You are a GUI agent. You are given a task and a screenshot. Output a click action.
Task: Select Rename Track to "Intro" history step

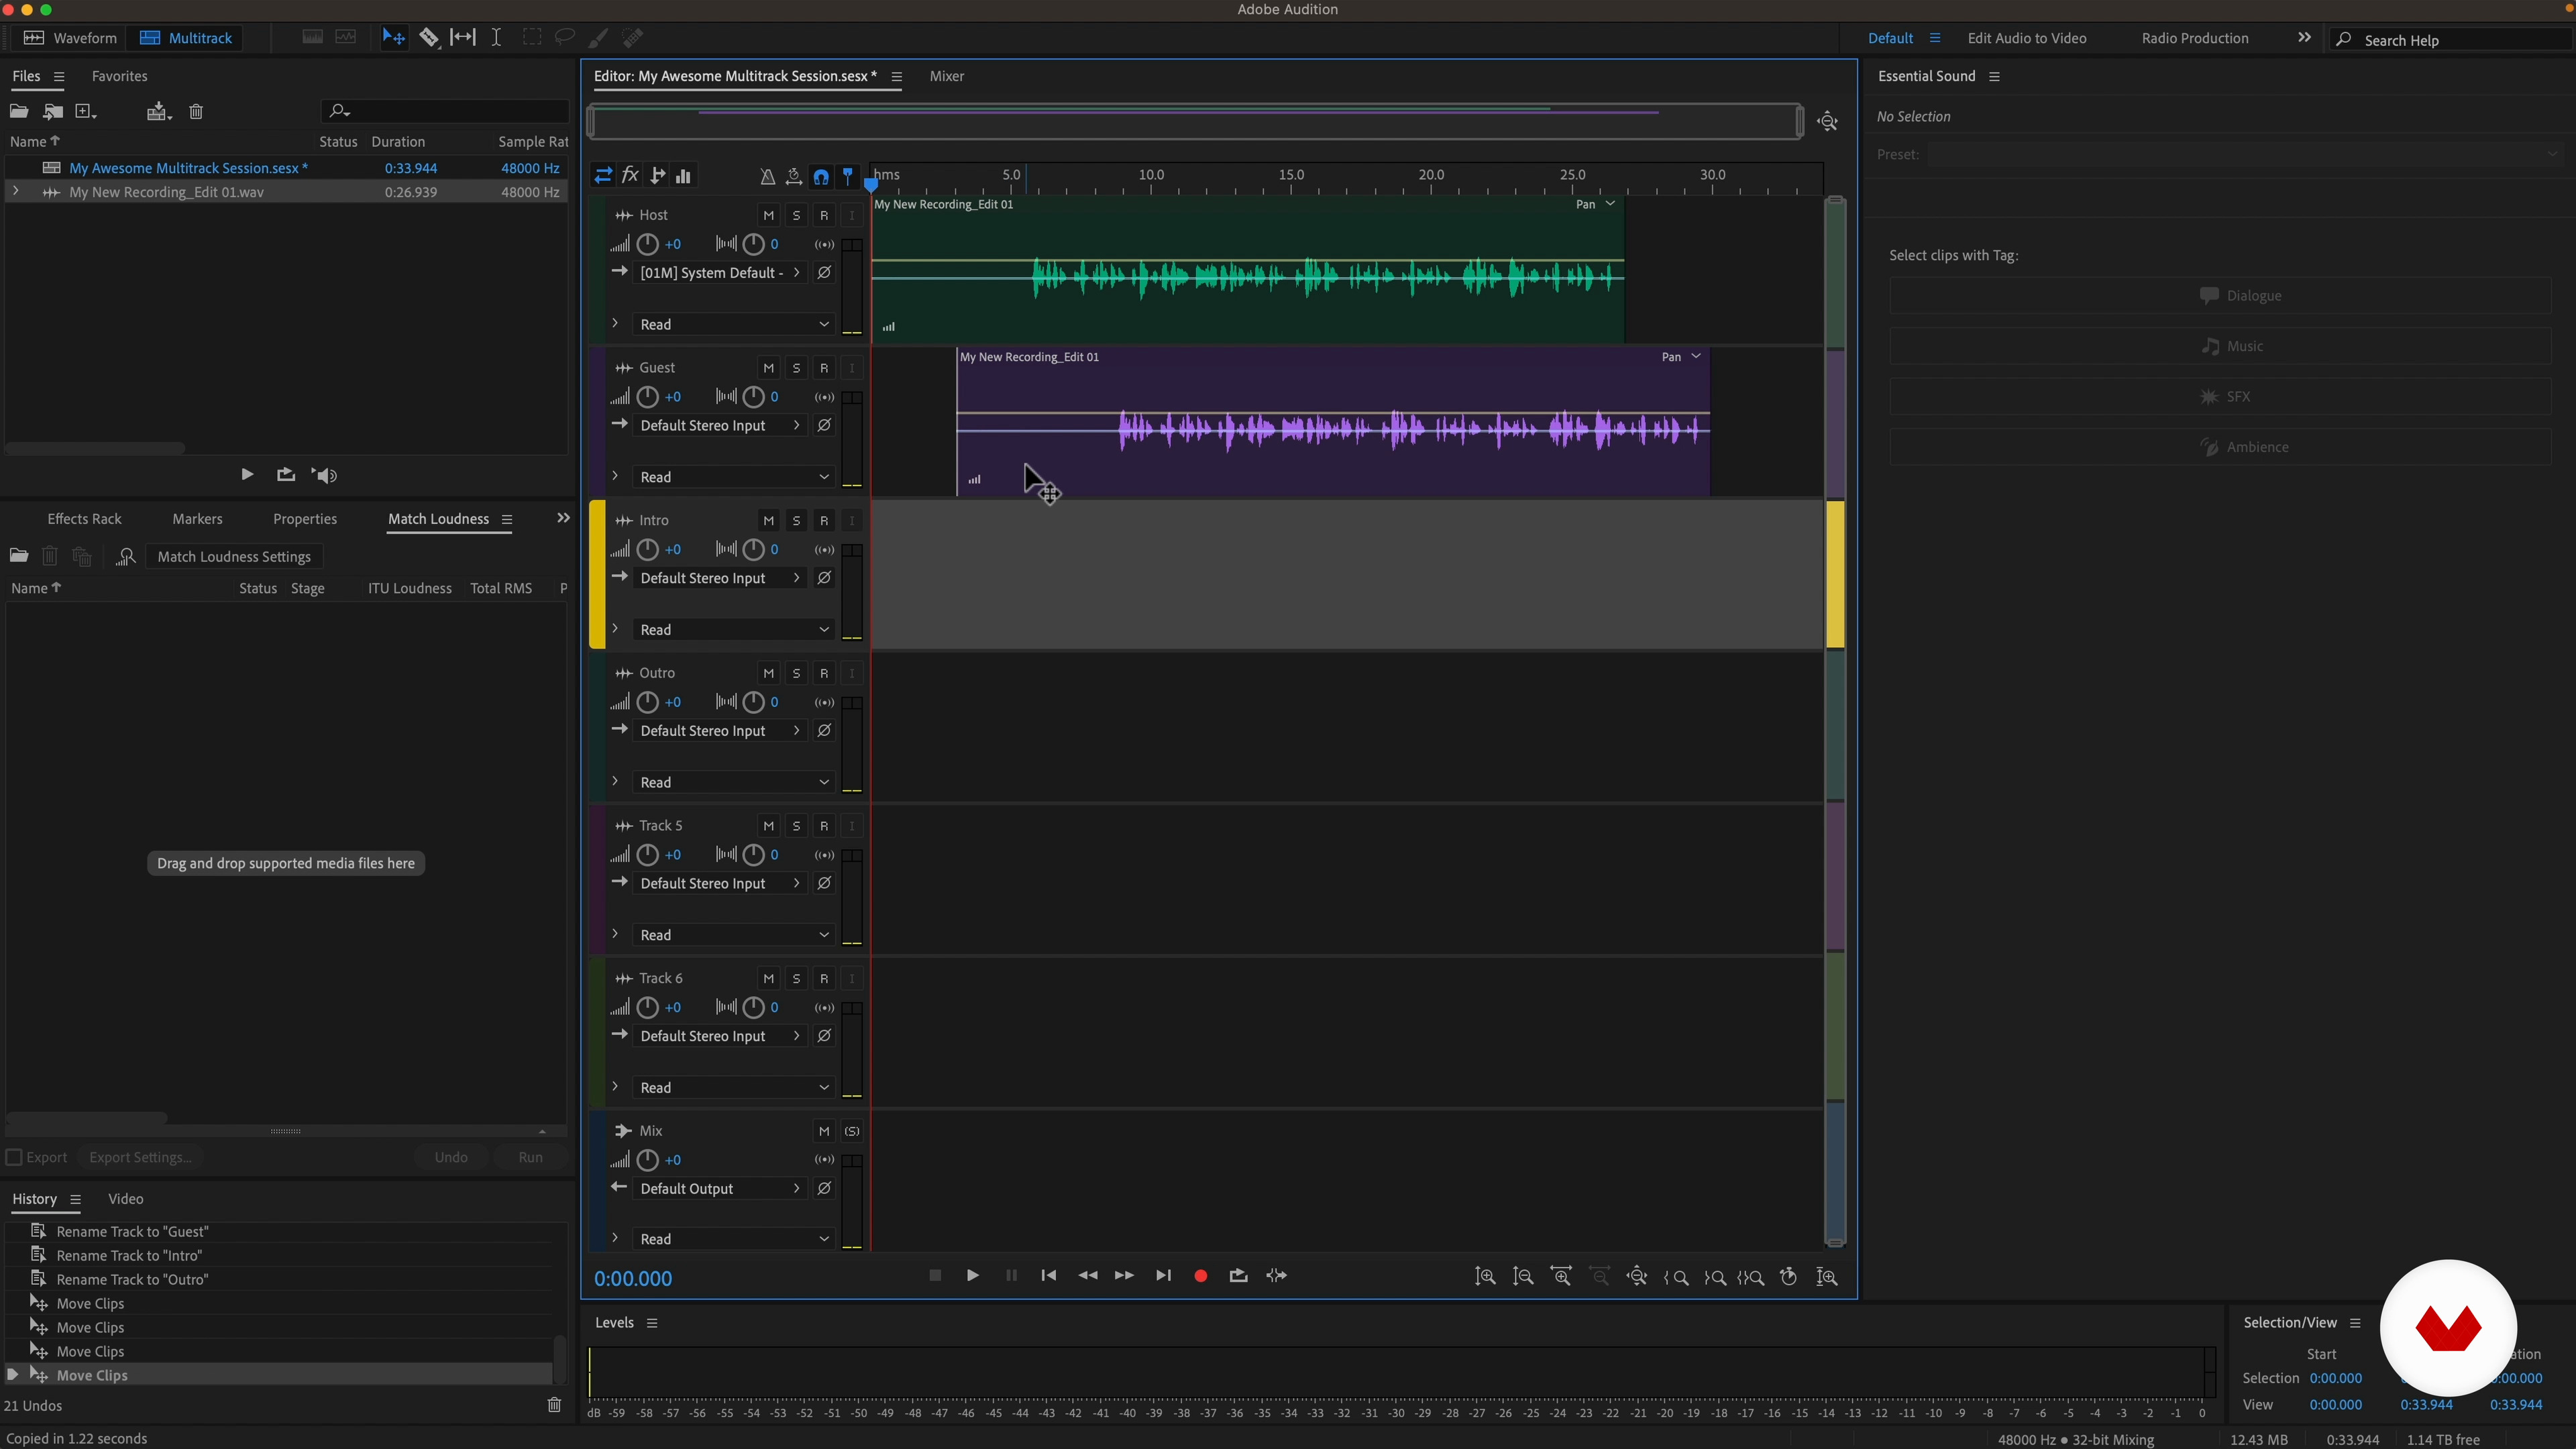pyautogui.click(x=129, y=1256)
